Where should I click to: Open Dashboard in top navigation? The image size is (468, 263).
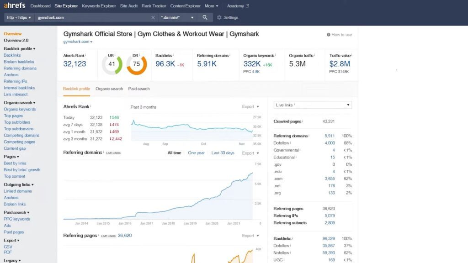pyautogui.click(x=40, y=6)
